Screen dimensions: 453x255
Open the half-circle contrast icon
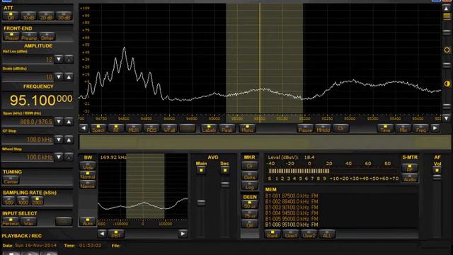[447, 84]
